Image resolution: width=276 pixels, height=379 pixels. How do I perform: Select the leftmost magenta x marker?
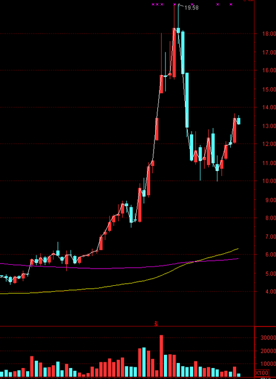pyautogui.click(x=153, y=4)
